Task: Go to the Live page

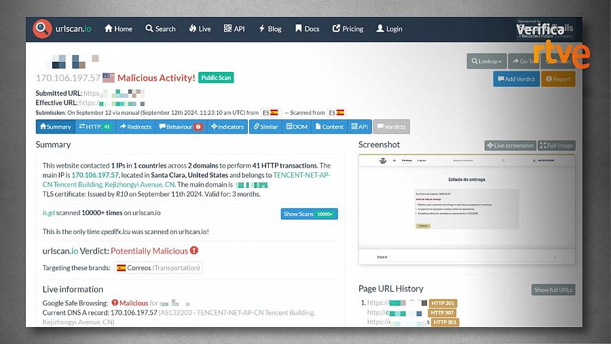Action: pyautogui.click(x=200, y=28)
